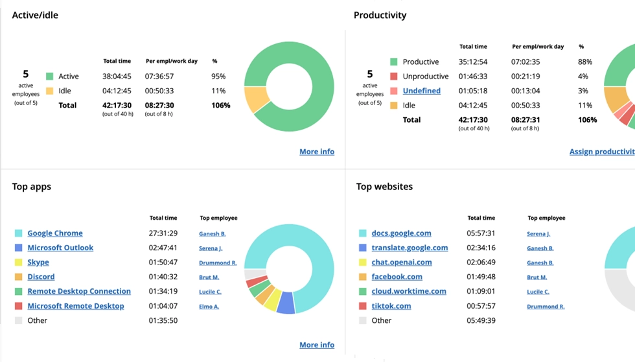Open chat.openai.com website link
The height and width of the screenshot is (363, 635).
[x=402, y=262]
